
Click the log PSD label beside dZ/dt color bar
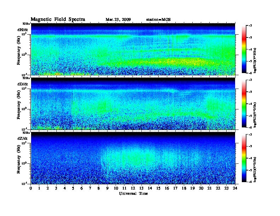coord(255,169)
